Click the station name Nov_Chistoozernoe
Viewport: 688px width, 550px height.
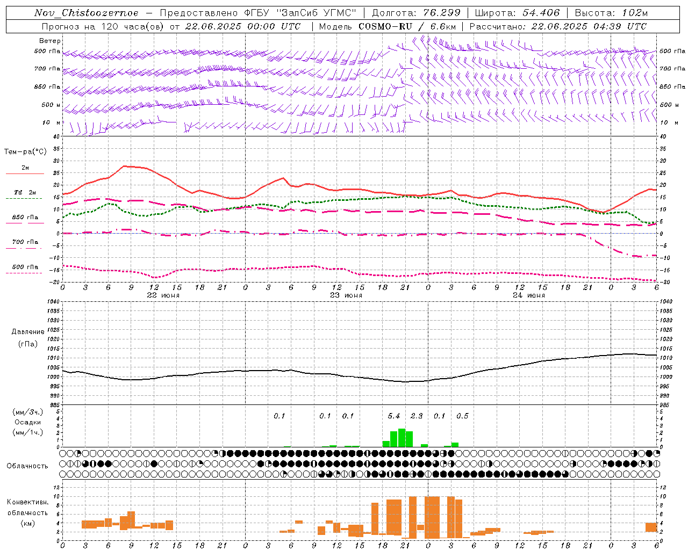(x=87, y=13)
